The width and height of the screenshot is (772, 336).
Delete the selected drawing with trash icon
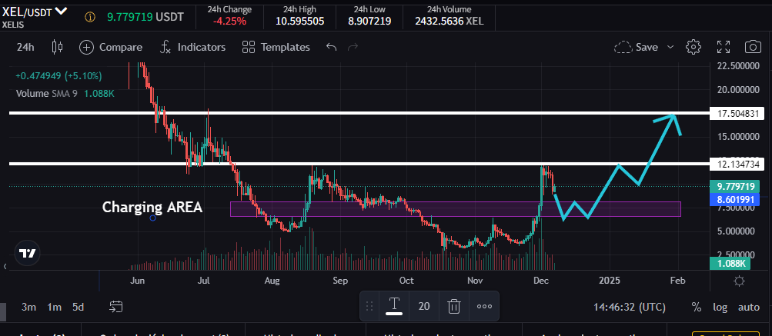tap(453, 307)
